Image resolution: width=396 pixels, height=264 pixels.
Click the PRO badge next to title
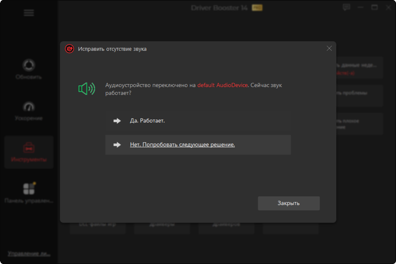point(257,8)
